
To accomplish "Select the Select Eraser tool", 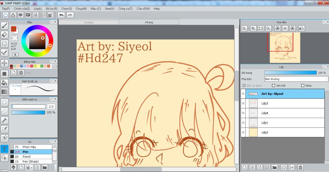I will point(4,138).
